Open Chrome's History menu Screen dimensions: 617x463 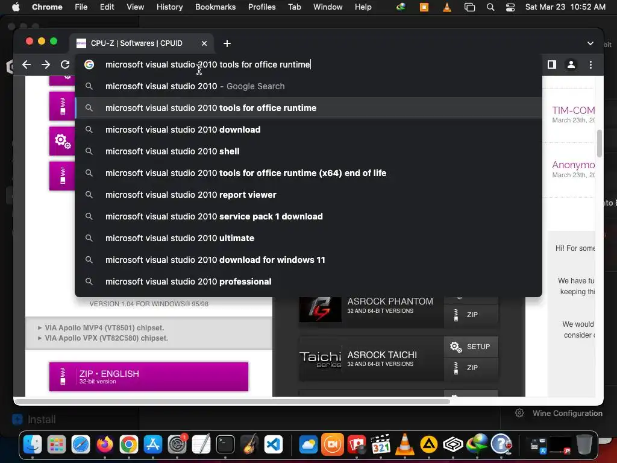169,7
